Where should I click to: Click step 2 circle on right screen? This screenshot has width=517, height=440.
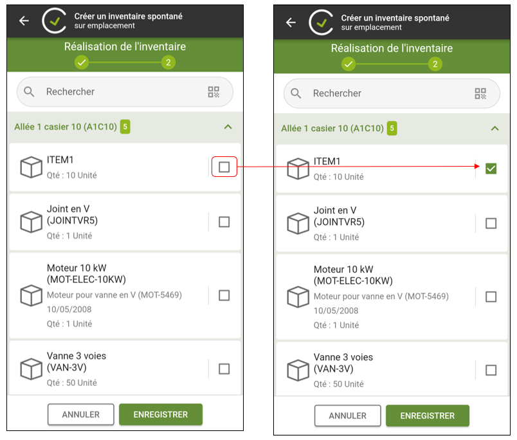point(435,64)
